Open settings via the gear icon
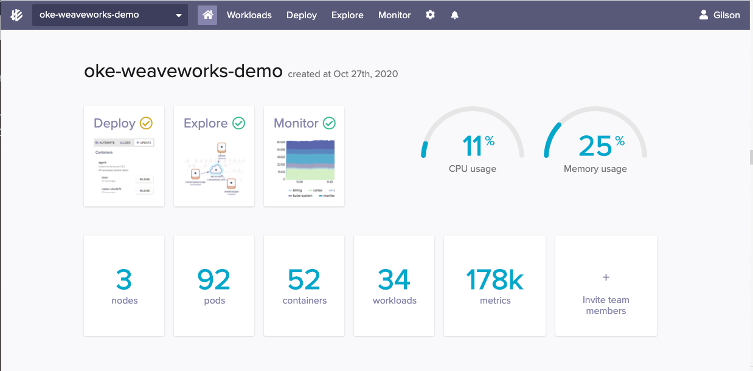753x371 pixels. [x=430, y=15]
